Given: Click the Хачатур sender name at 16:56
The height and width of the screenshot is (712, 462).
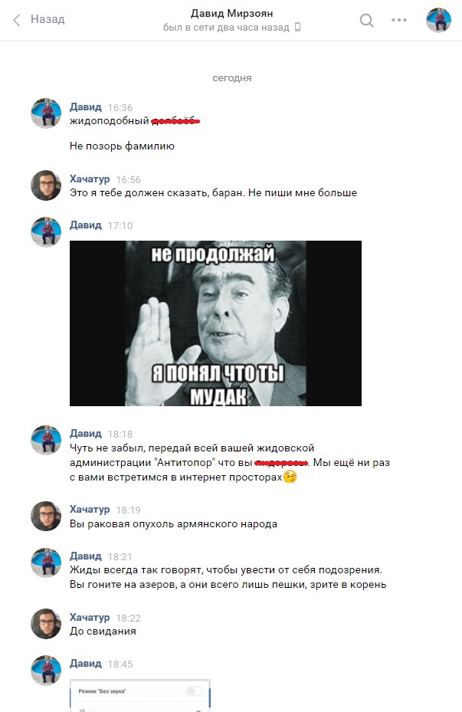Looking at the screenshot, I should [90, 179].
